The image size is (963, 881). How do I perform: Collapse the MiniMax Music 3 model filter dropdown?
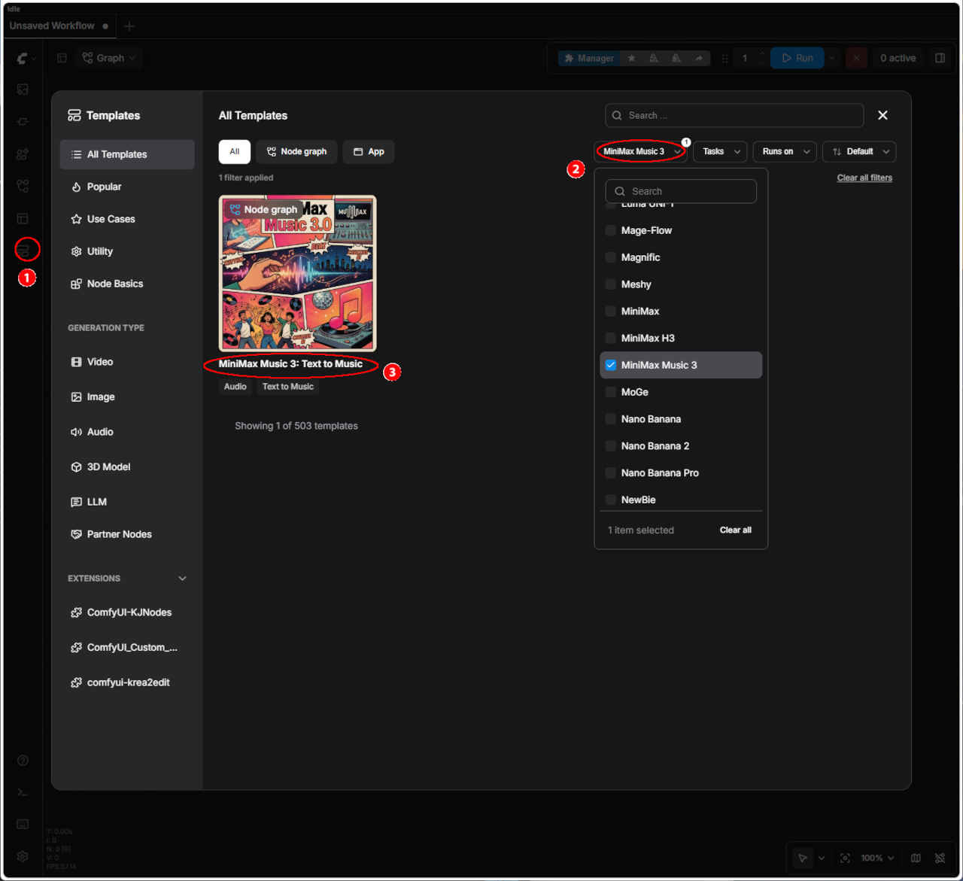coord(641,151)
